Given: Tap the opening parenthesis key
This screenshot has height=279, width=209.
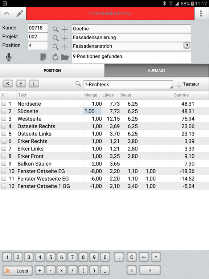Looking at the screenshot, I should 83,271.
